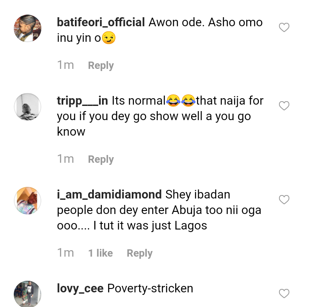Reply to i_am_damidiamond's comment

pyautogui.click(x=139, y=253)
